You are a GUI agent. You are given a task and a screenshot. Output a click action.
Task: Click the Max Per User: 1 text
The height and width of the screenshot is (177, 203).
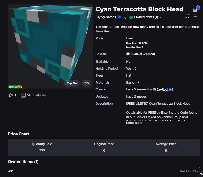click(134, 47)
